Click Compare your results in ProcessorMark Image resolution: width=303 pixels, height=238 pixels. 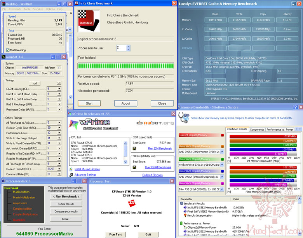[x=66, y=212]
